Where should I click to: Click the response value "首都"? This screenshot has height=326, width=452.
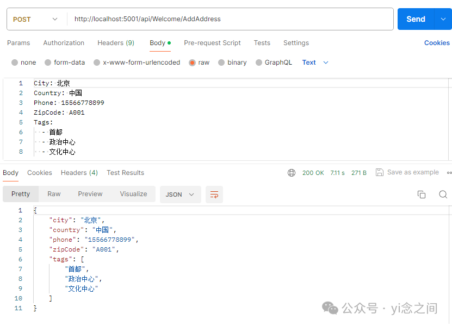pyautogui.click(x=75, y=269)
